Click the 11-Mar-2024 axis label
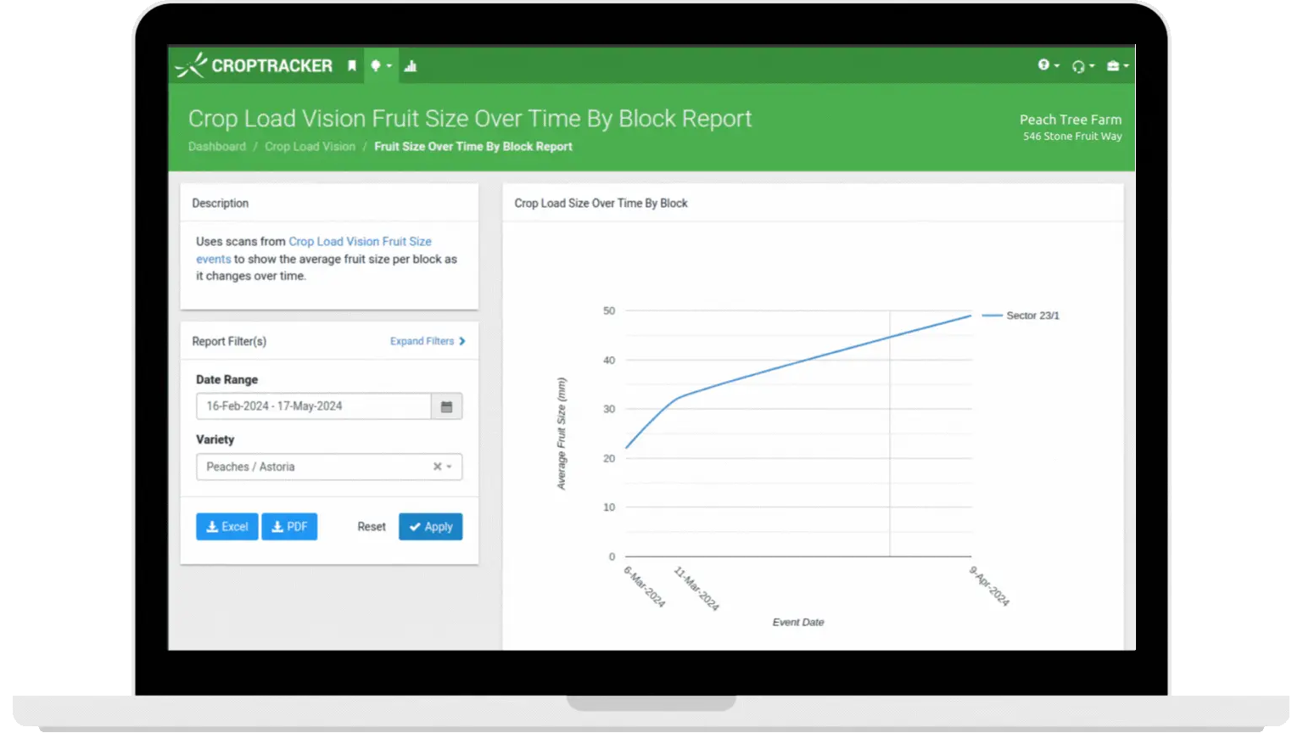 click(x=696, y=588)
